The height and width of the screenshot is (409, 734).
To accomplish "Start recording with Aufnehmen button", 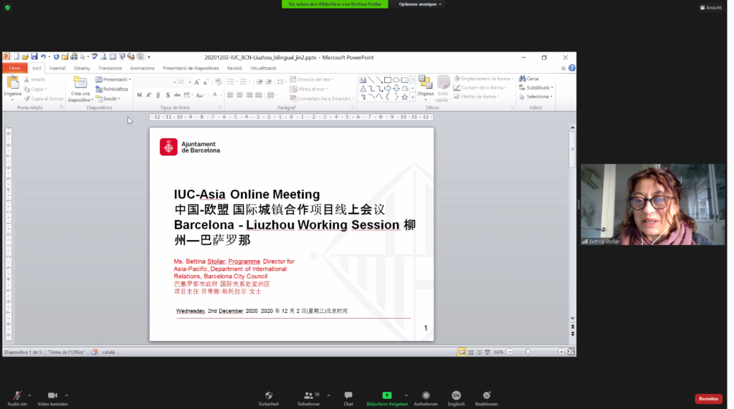I will click(426, 395).
